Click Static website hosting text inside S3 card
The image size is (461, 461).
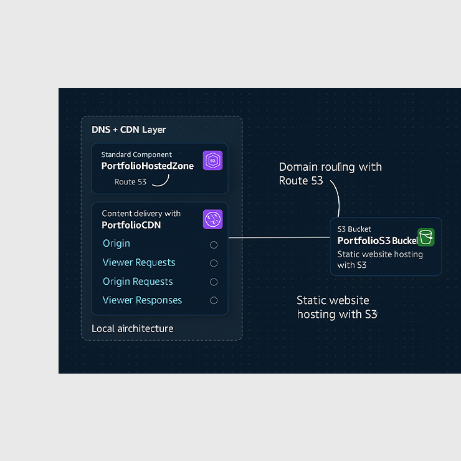point(380,260)
